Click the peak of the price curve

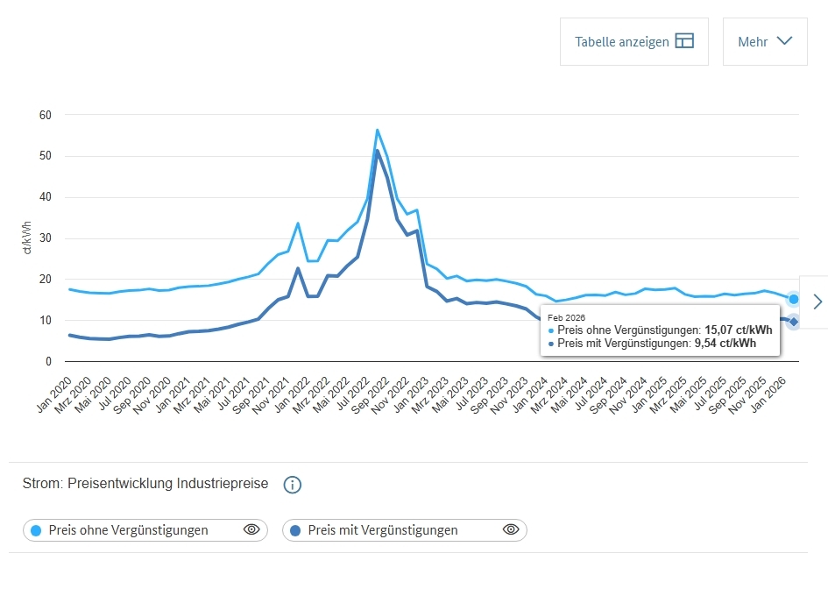pos(378,130)
